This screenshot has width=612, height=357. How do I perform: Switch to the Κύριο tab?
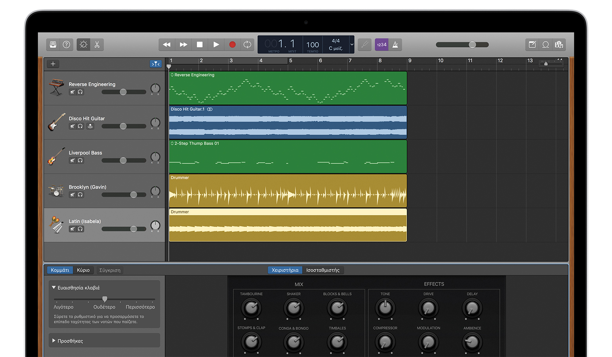(x=83, y=270)
